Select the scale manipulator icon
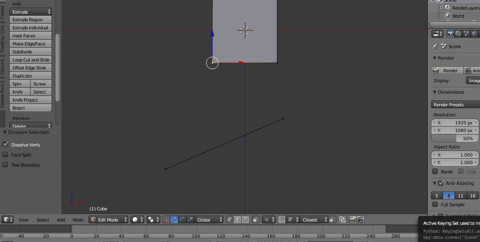This screenshot has width=480, height=242. pos(190,220)
